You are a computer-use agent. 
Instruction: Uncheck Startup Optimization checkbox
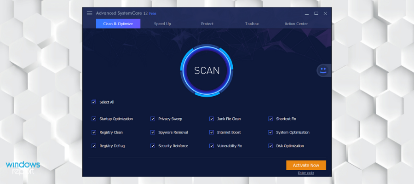[94, 119]
